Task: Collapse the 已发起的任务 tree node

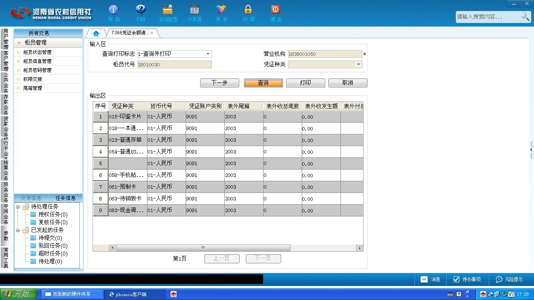Action: coord(18,230)
